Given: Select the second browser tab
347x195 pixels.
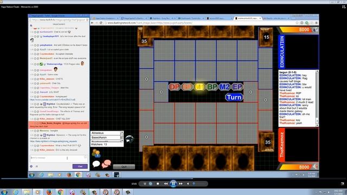Looking at the screenshot, I should coord(133,18).
